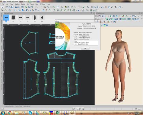Viewport: 143px width, 115px height.
Task: Pin the 3D window panel
Action: 140,13
